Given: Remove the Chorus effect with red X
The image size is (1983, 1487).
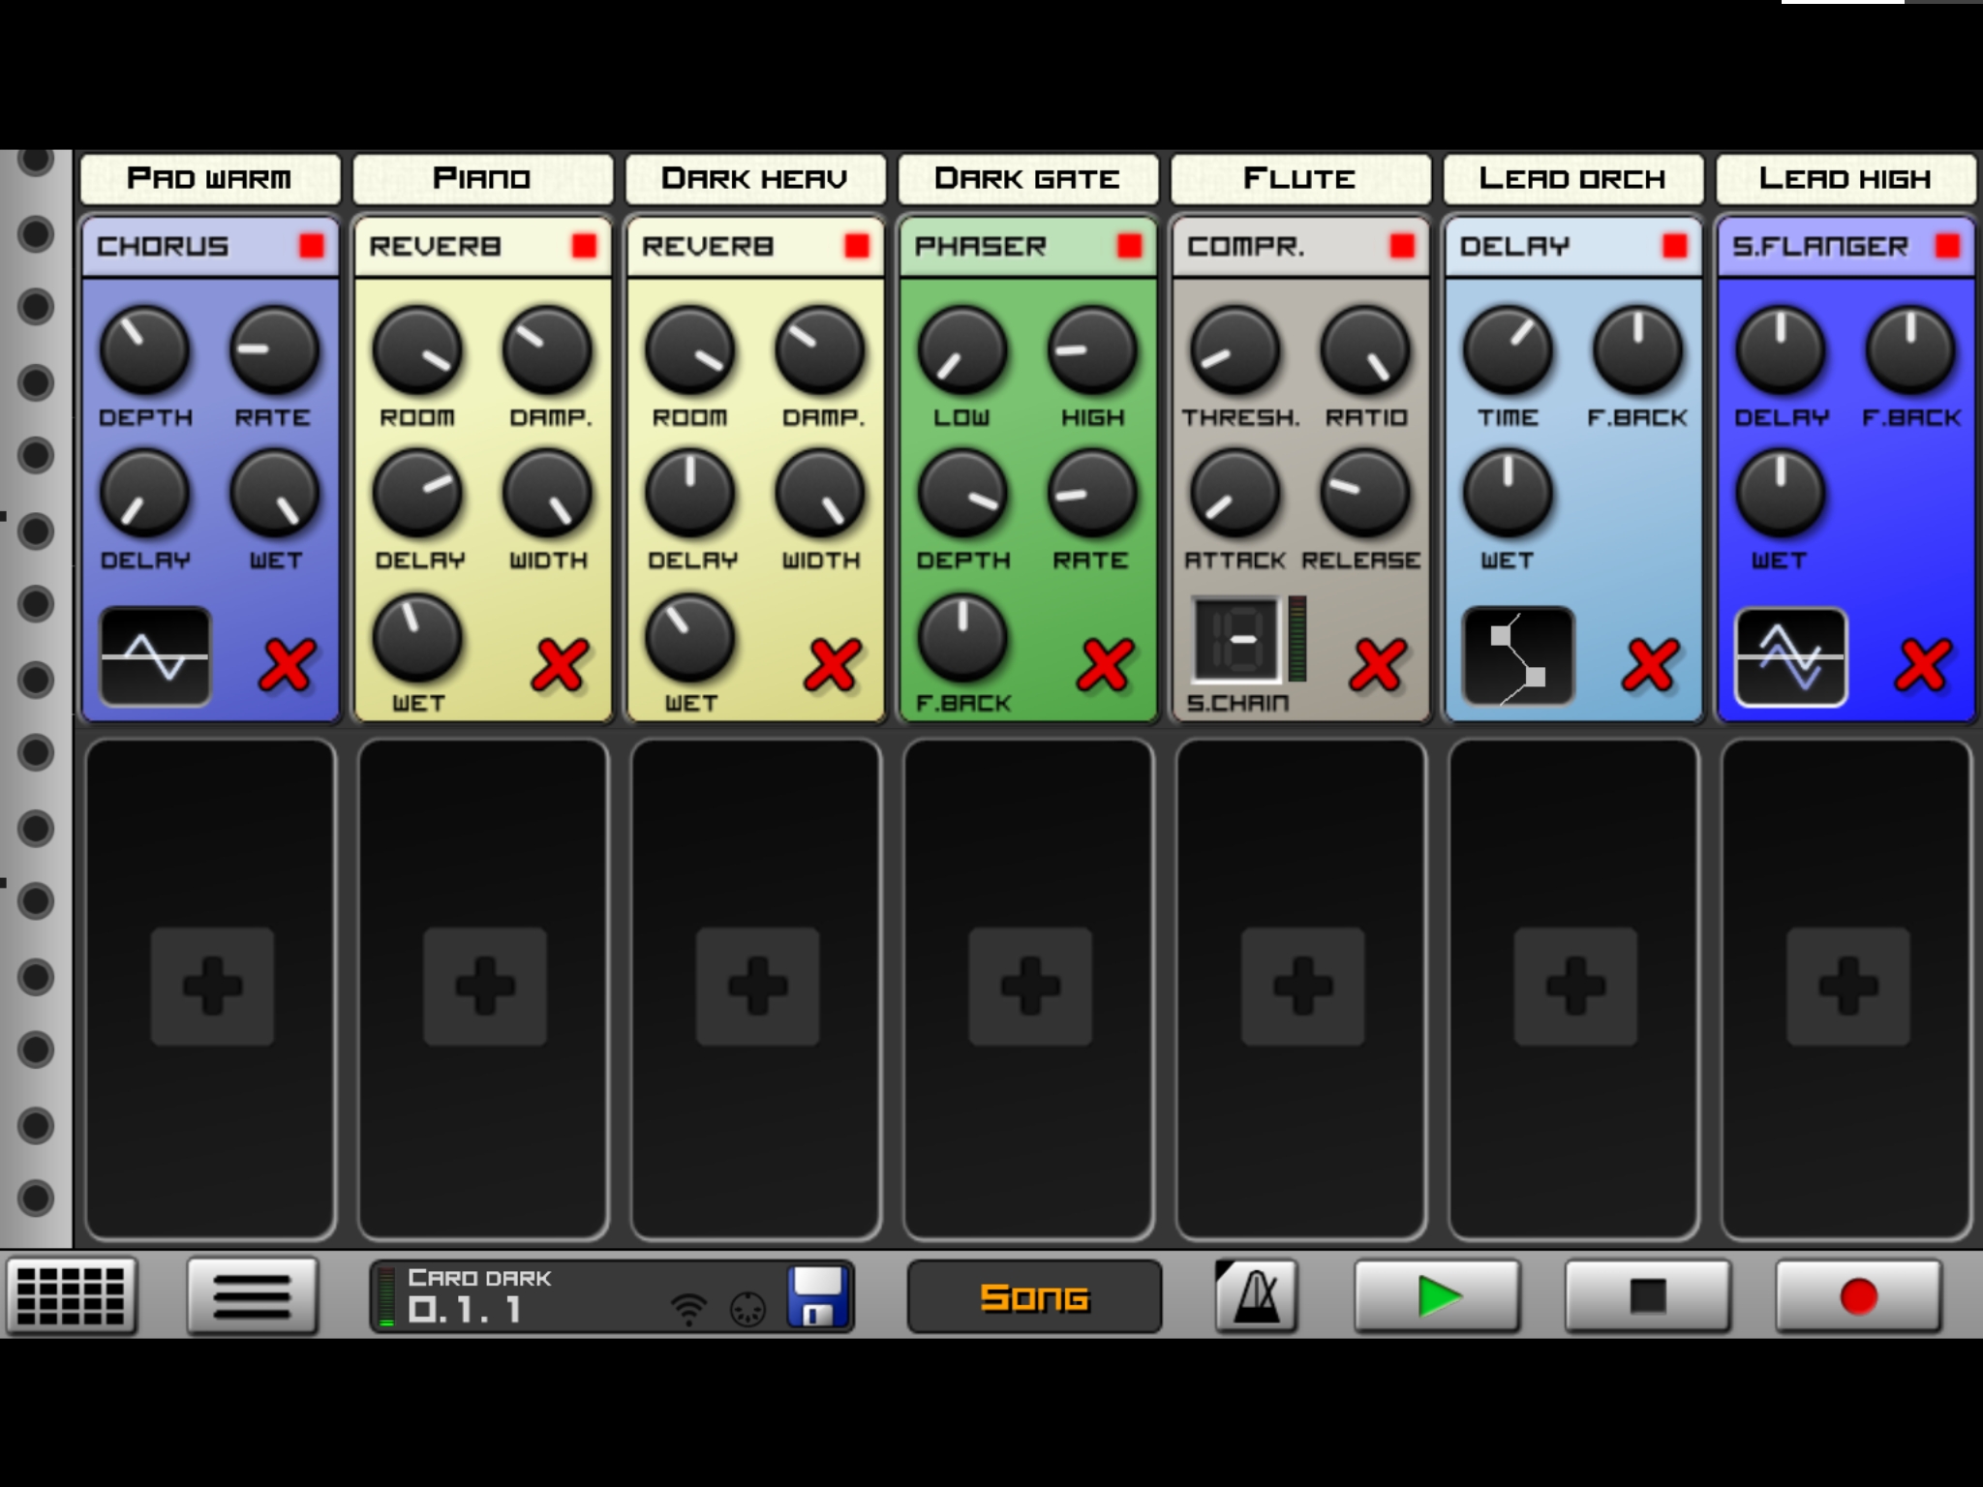Looking at the screenshot, I should click(x=287, y=665).
